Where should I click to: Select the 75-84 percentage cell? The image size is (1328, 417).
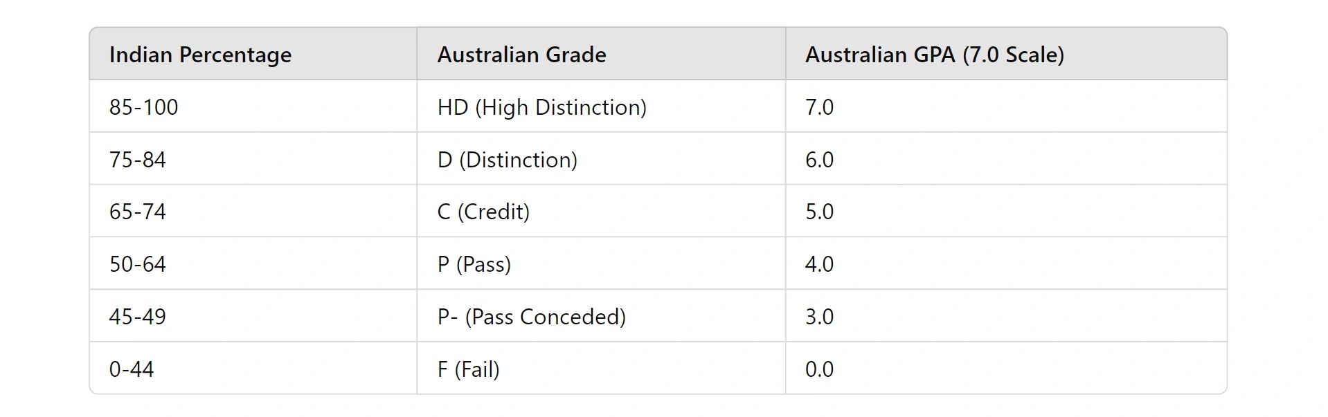point(137,160)
